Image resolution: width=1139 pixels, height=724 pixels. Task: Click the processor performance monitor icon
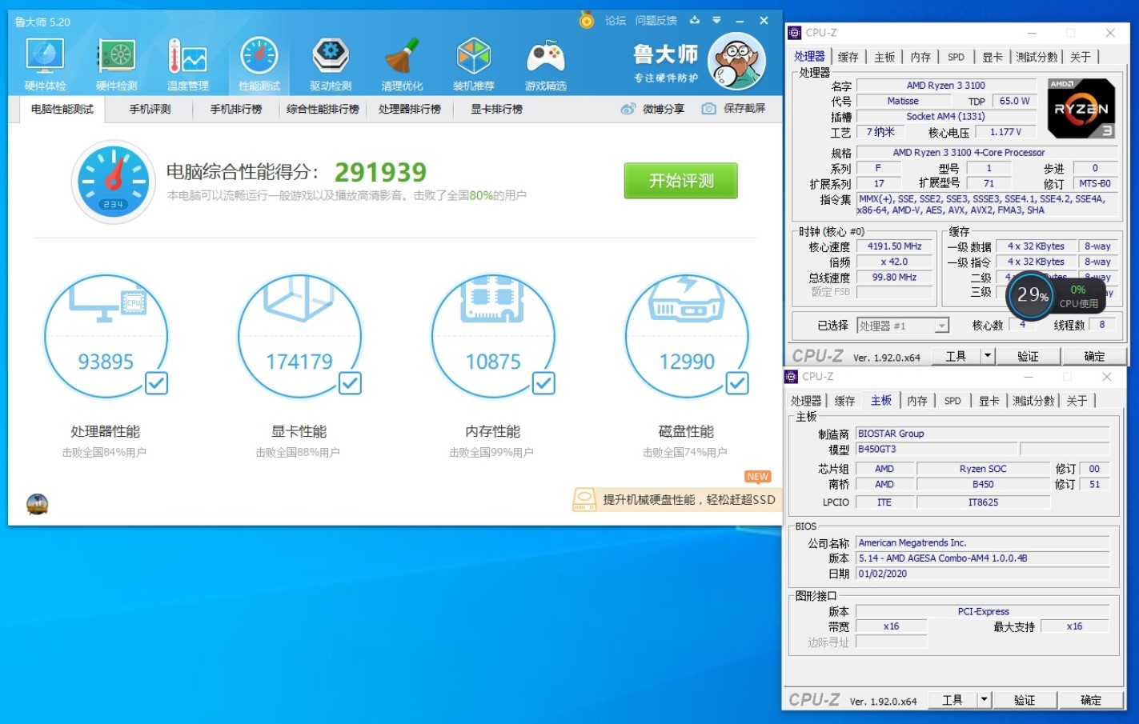106,300
